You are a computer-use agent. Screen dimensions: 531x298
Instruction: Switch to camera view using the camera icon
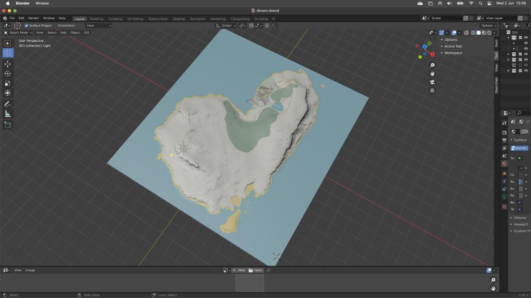(432, 82)
